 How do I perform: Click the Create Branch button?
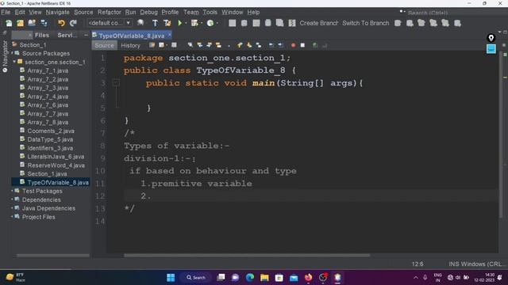pyautogui.click(x=318, y=23)
